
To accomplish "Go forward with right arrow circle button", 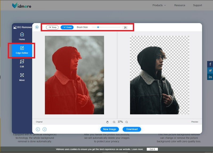I will [x=44, y=129].
